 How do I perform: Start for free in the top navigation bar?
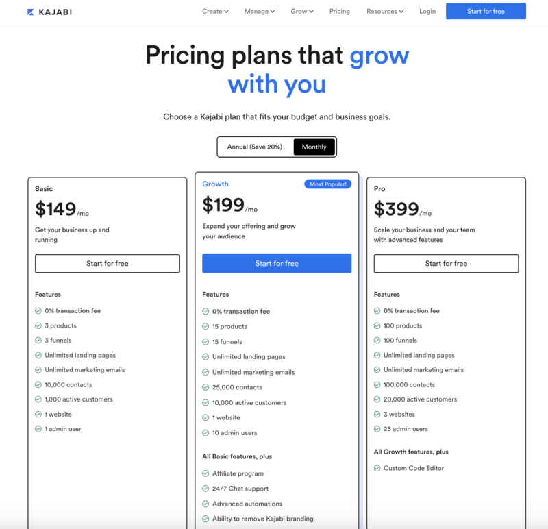(x=486, y=11)
